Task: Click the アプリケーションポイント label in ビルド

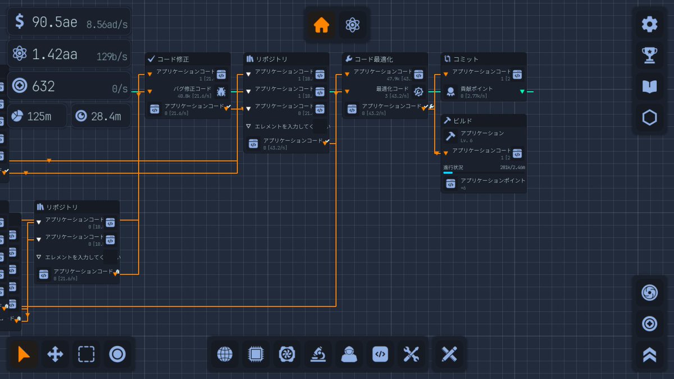Action: (x=493, y=181)
